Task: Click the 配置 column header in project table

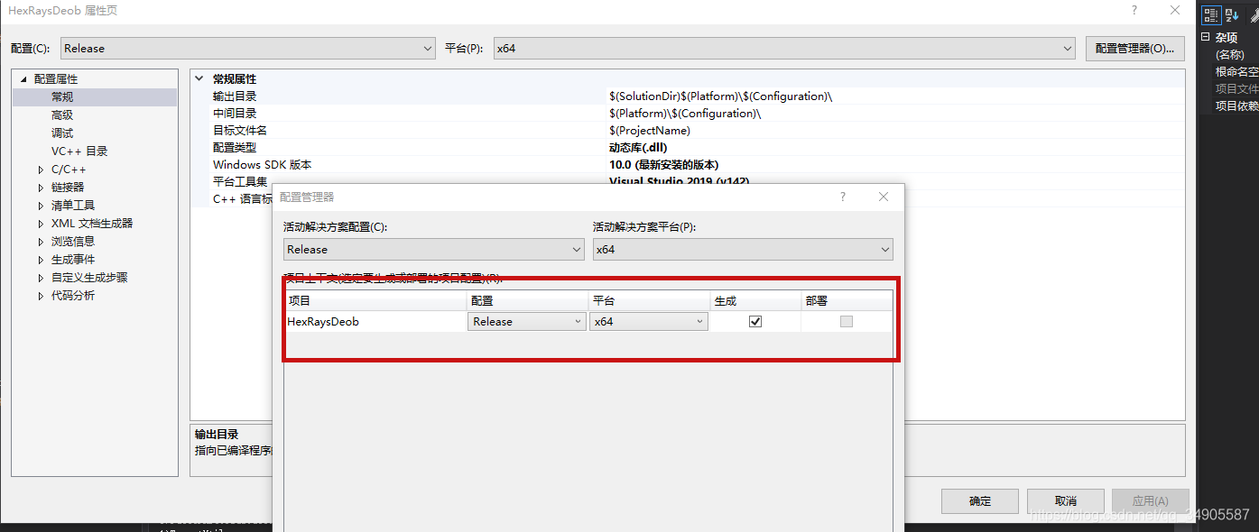Action: (x=527, y=301)
